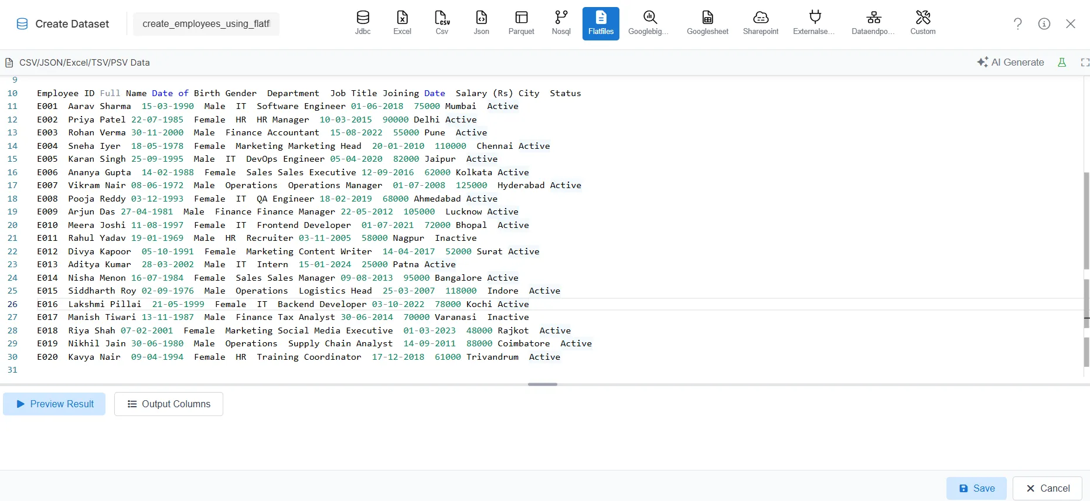
Task: Click 'Marketing Head' in line 14
Action: click(x=325, y=146)
